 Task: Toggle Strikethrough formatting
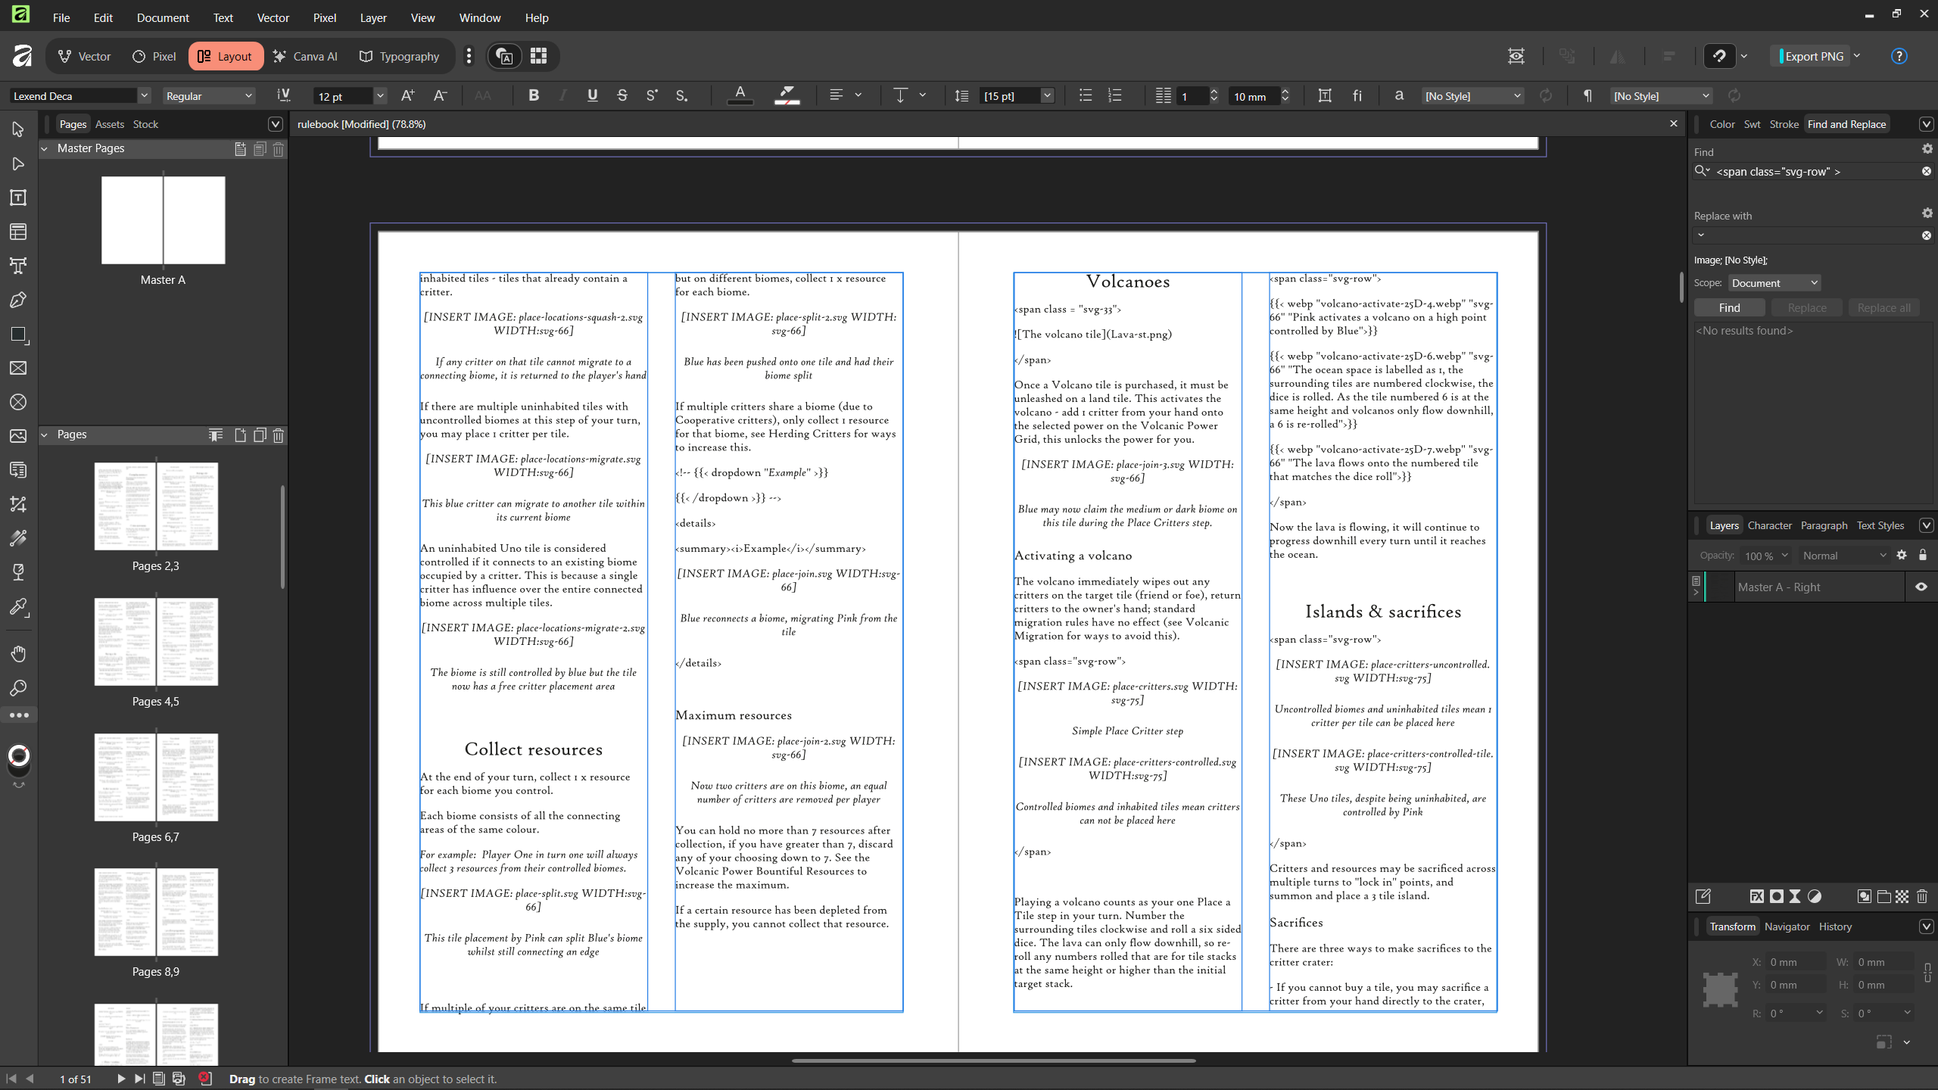click(622, 95)
